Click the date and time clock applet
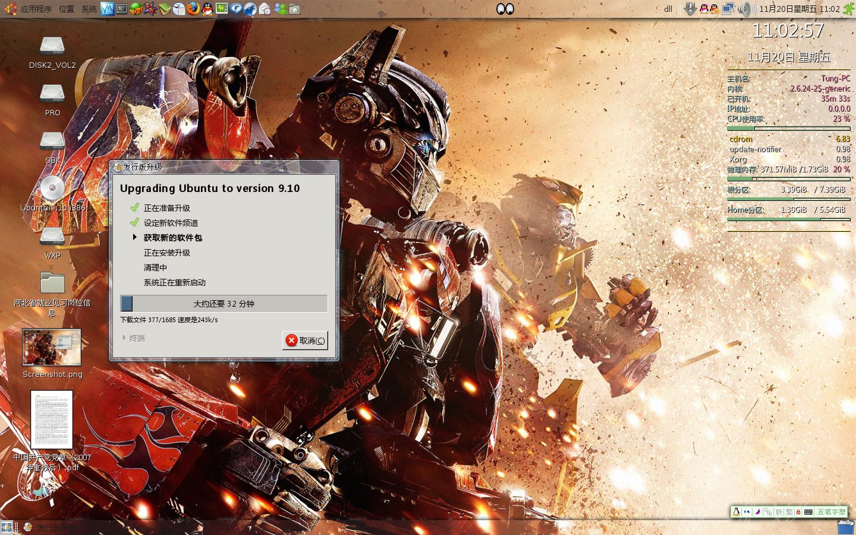 click(x=799, y=9)
